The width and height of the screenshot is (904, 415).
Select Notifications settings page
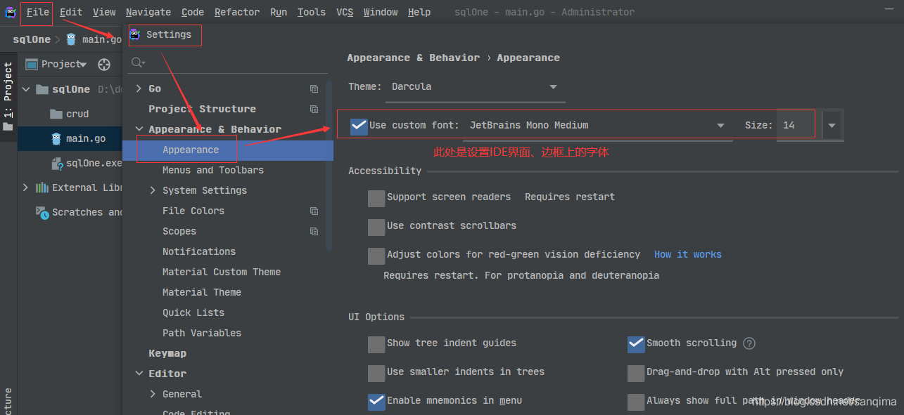tap(199, 251)
